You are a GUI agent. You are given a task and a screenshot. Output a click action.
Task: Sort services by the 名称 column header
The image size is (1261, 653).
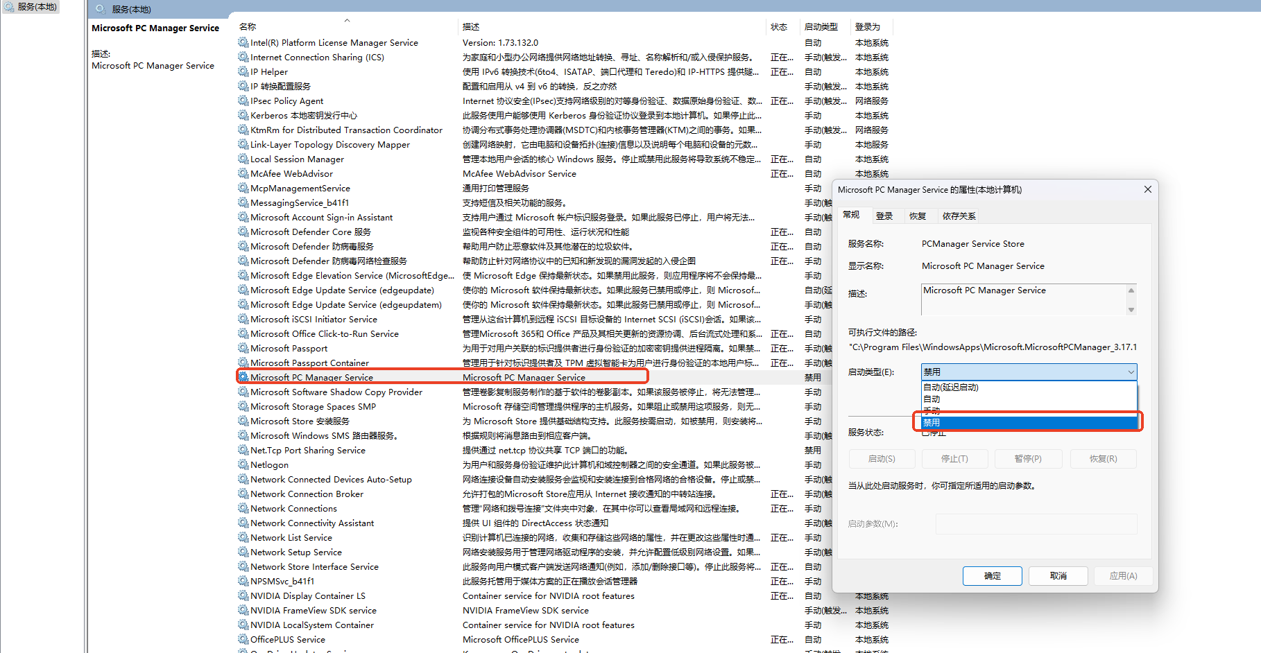tap(248, 27)
